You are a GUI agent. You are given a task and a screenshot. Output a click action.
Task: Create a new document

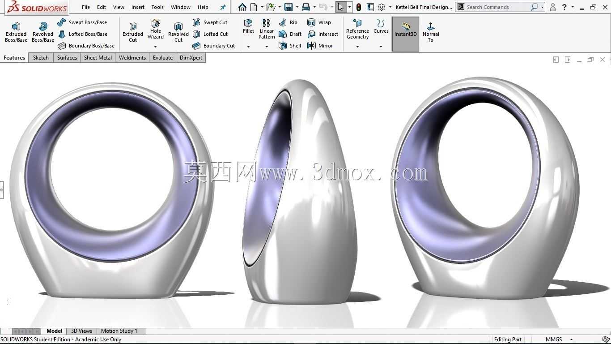pos(254,7)
